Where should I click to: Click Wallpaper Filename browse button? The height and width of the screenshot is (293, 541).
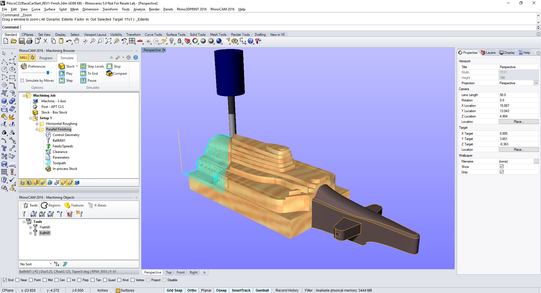[536, 161]
